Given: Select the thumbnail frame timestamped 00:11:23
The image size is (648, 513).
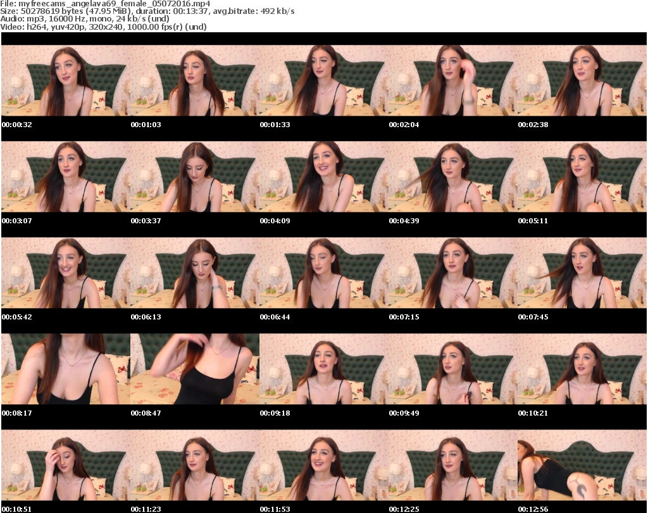Looking at the screenshot, I should [x=195, y=465].
